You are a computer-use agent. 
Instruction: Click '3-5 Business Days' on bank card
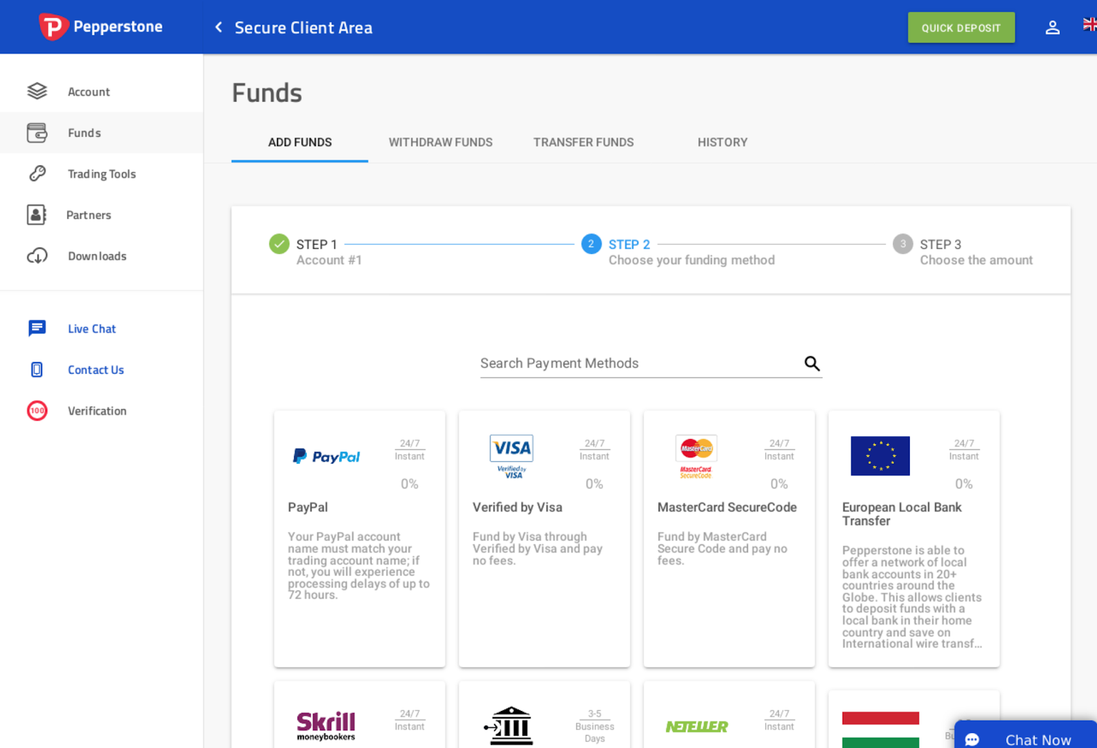click(594, 726)
